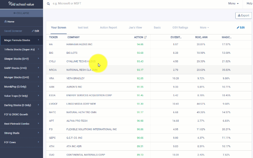Click ROIC value 29.33%

[201, 61]
